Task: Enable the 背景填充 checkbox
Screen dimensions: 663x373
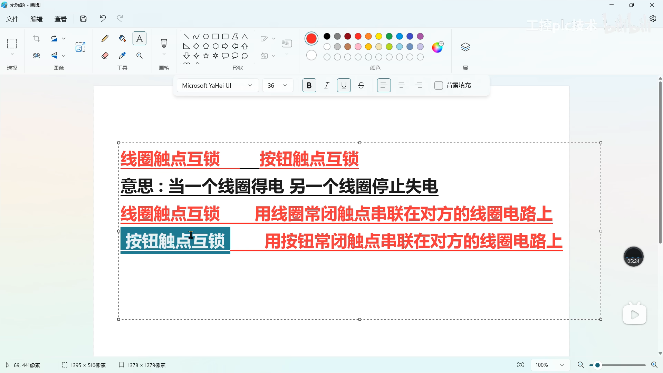Action: click(x=439, y=85)
